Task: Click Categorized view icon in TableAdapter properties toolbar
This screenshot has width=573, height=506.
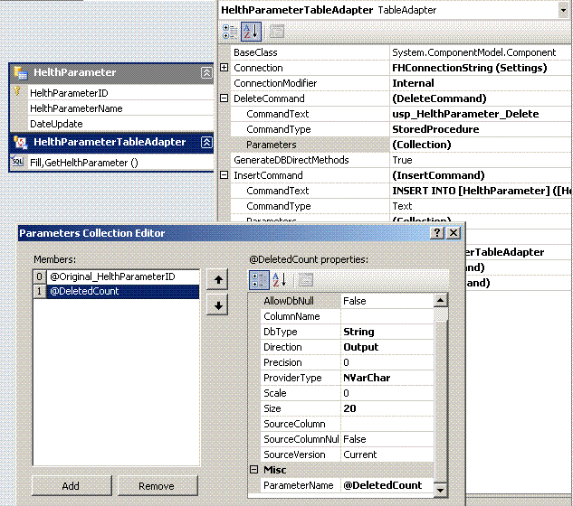Action: (x=230, y=32)
